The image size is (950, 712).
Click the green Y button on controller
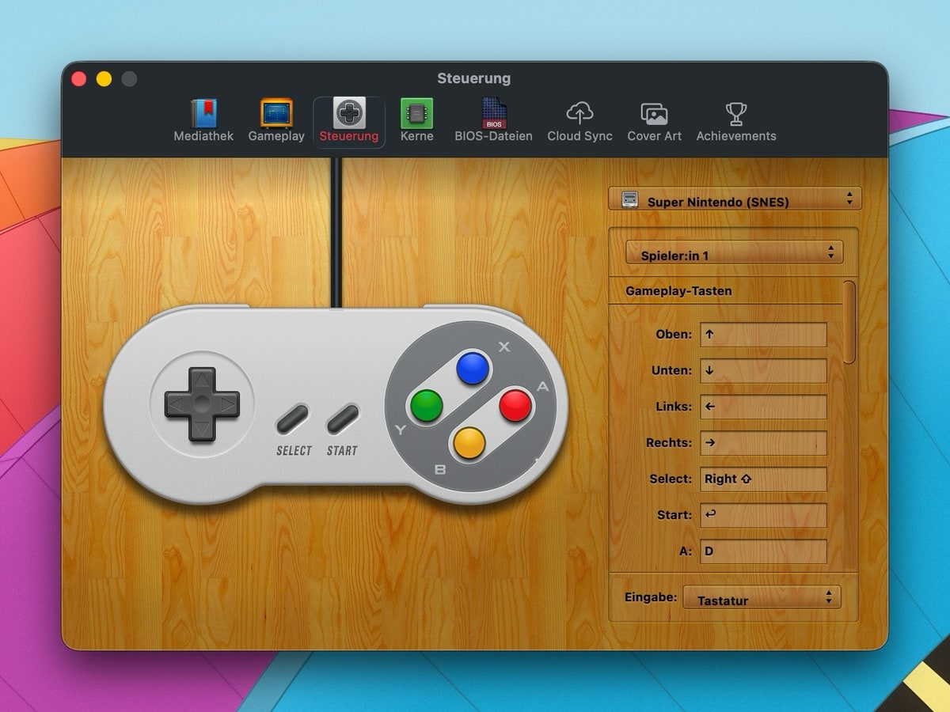coord(427,406)
